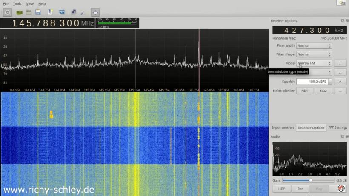The height and width of the screenshot is (196, 349).
Task: Toggle the audio Rec button
Action: click(x=300, y=189)
